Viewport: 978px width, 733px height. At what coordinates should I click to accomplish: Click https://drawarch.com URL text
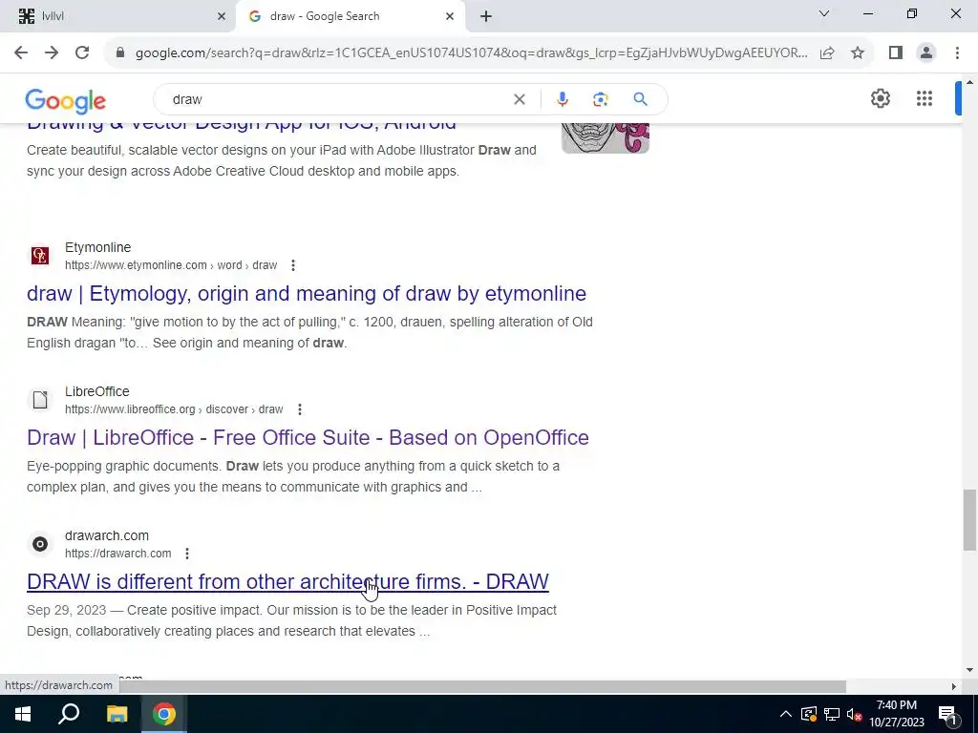pos(117,554)
